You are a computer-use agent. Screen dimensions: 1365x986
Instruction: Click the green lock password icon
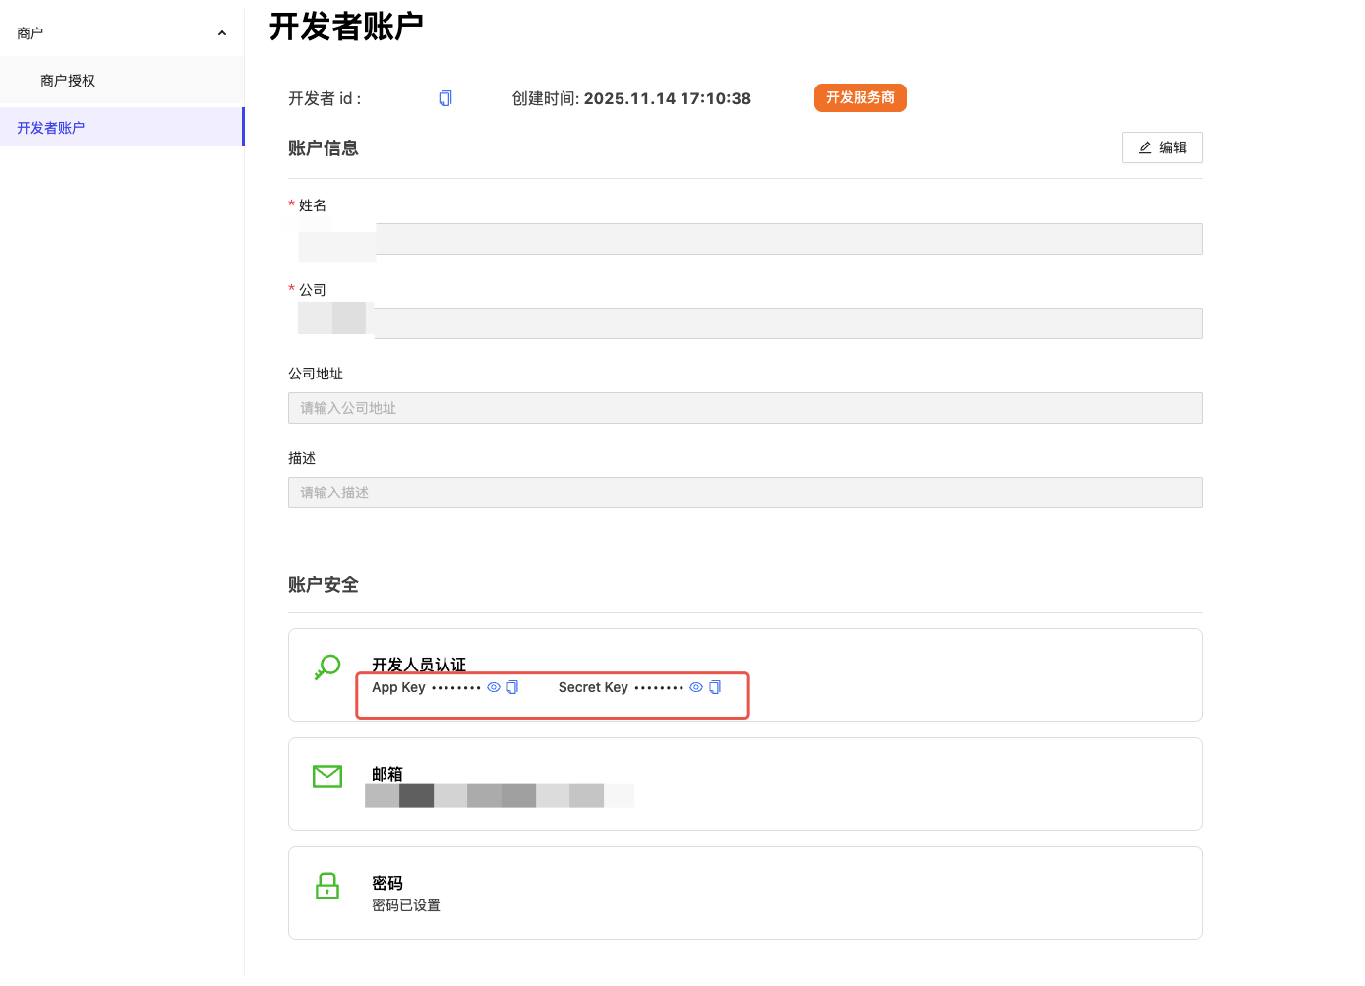coord(327,886)
